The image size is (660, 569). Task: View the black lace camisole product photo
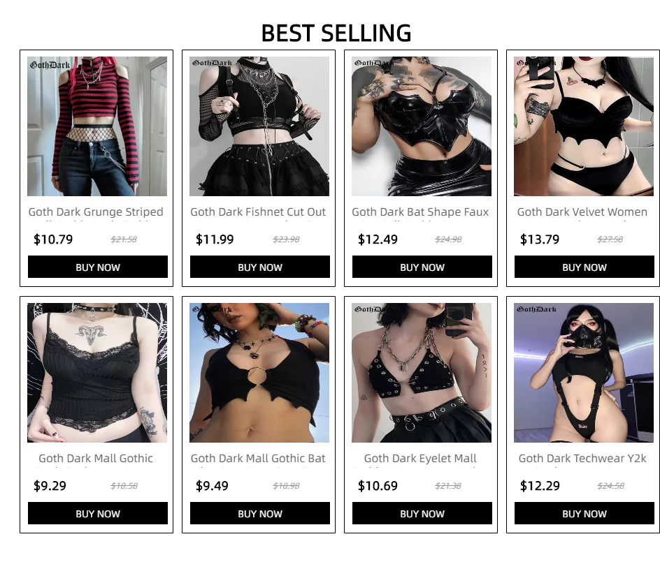(97, 373)
